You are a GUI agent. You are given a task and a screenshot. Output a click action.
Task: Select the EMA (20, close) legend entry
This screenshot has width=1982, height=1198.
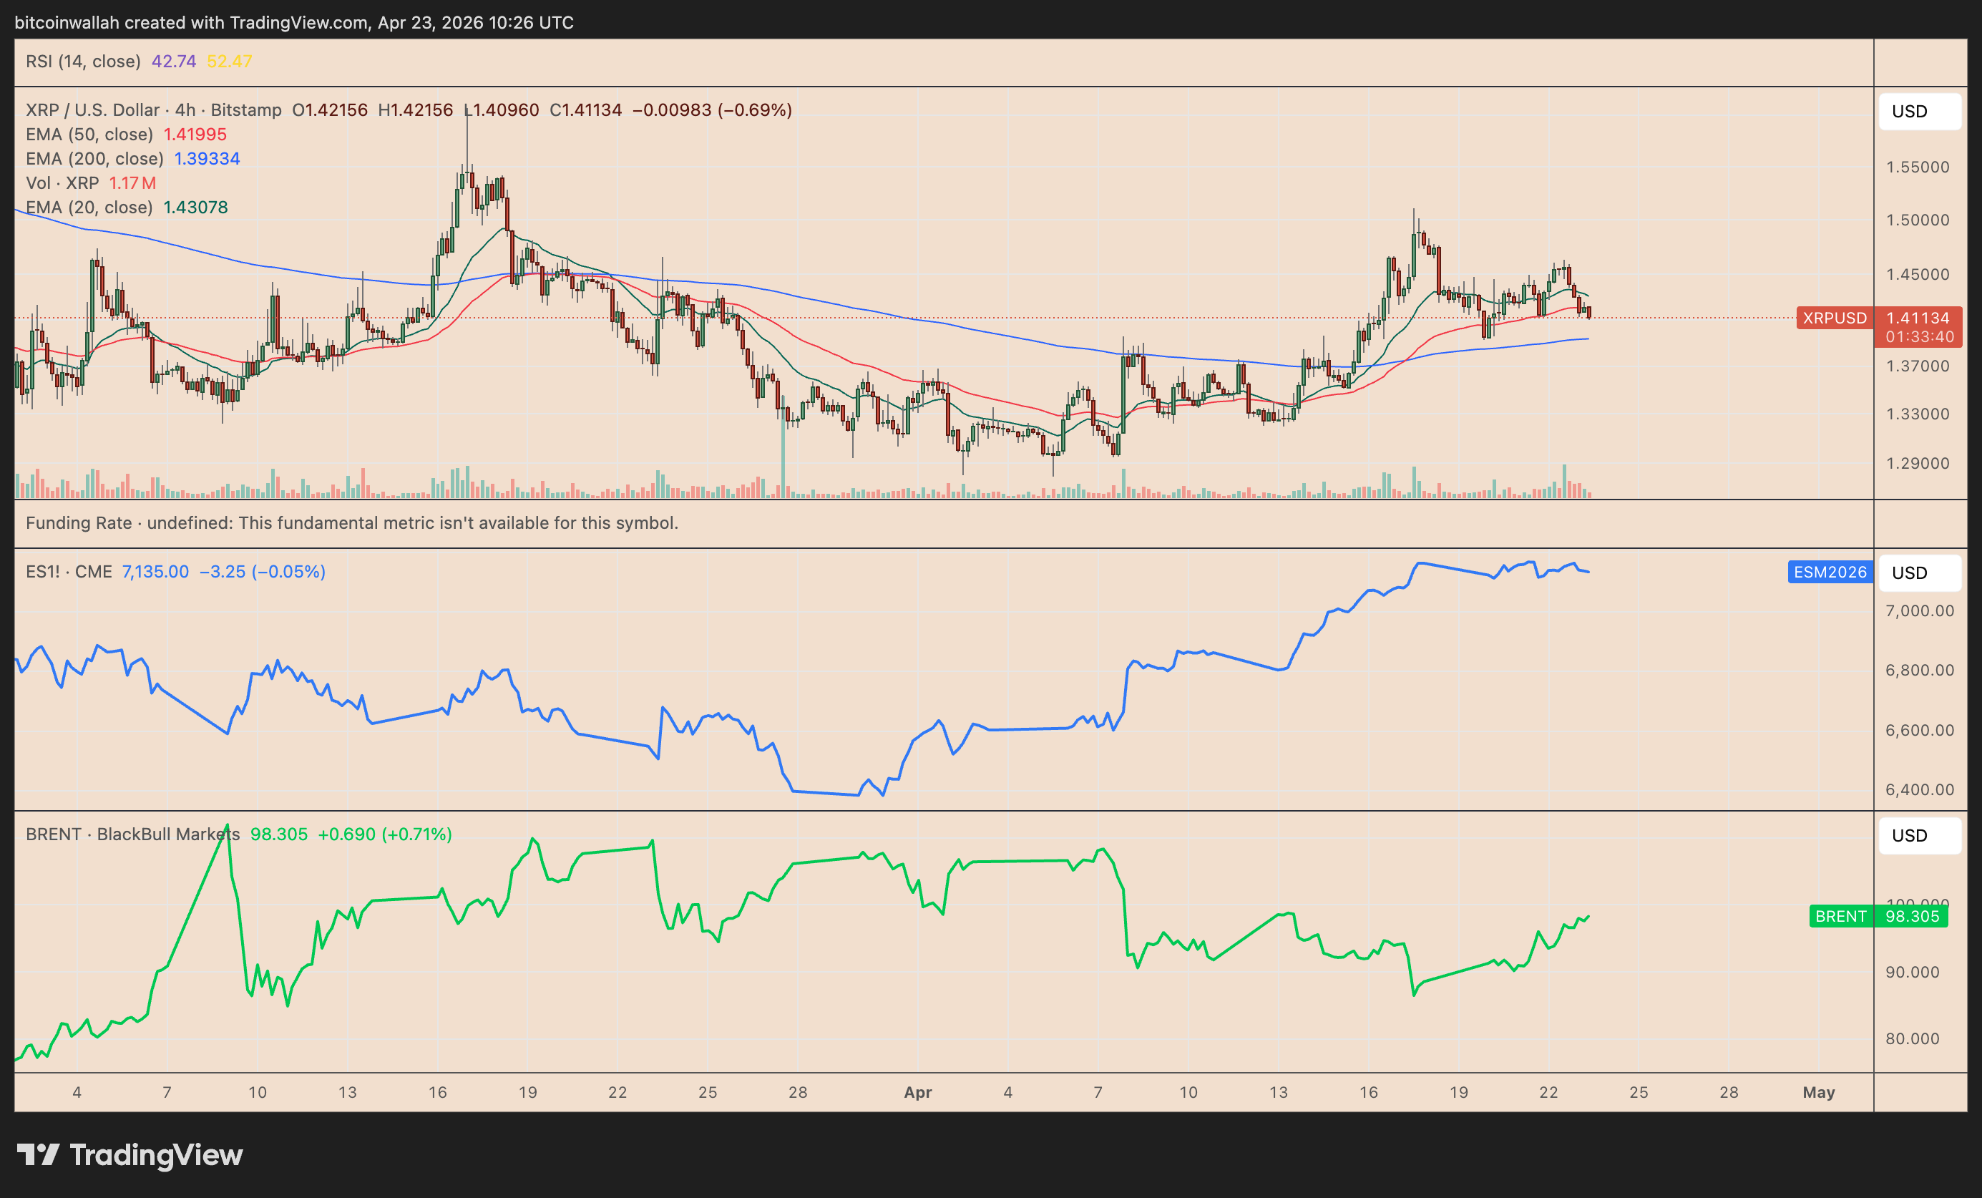89,208
